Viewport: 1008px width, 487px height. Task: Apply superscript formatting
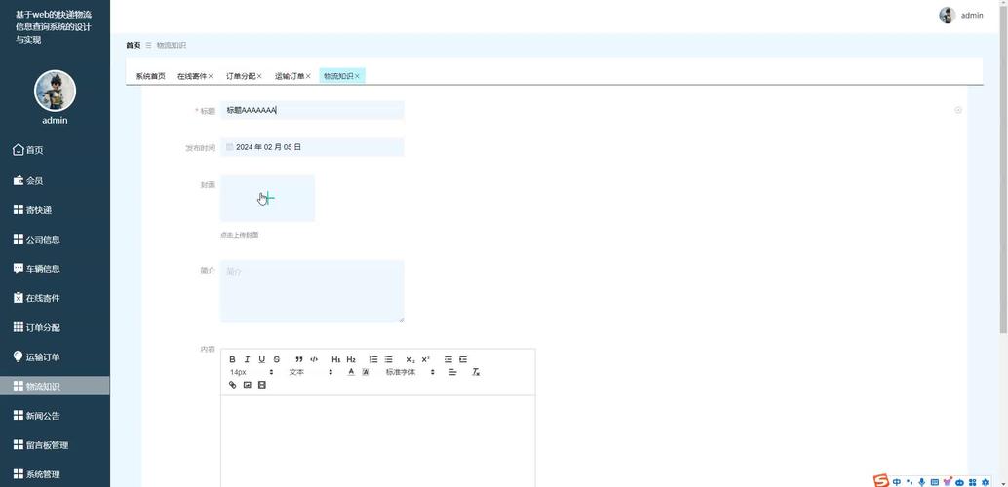[426, 359]
